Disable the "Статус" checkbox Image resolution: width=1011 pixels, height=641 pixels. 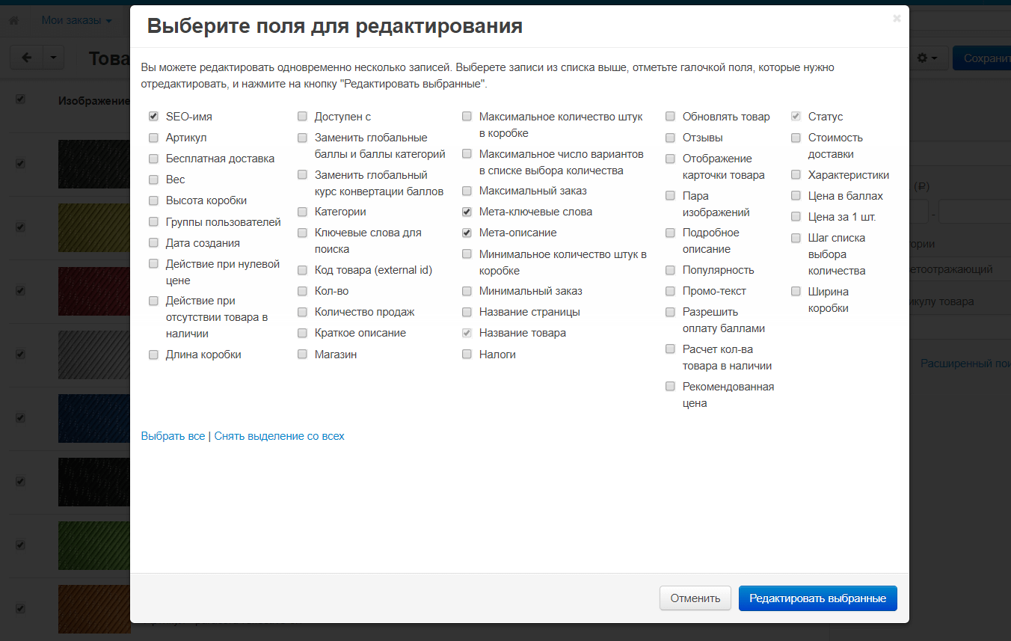click(795, 116)
